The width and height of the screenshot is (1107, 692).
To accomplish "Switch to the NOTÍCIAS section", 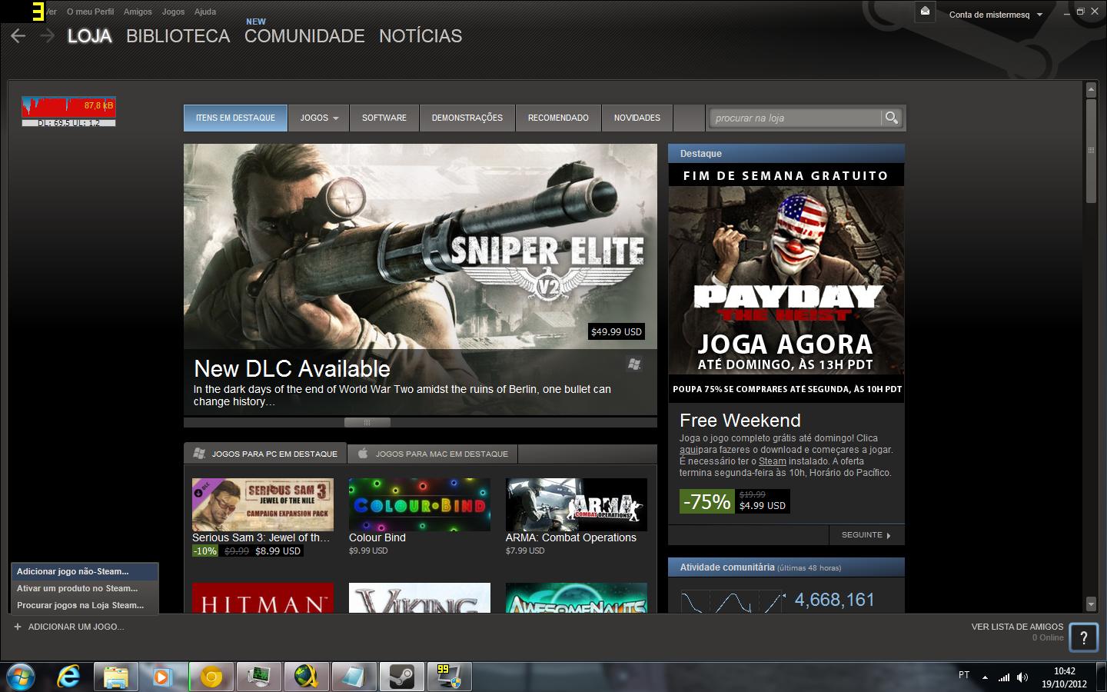I will point(421,36).
